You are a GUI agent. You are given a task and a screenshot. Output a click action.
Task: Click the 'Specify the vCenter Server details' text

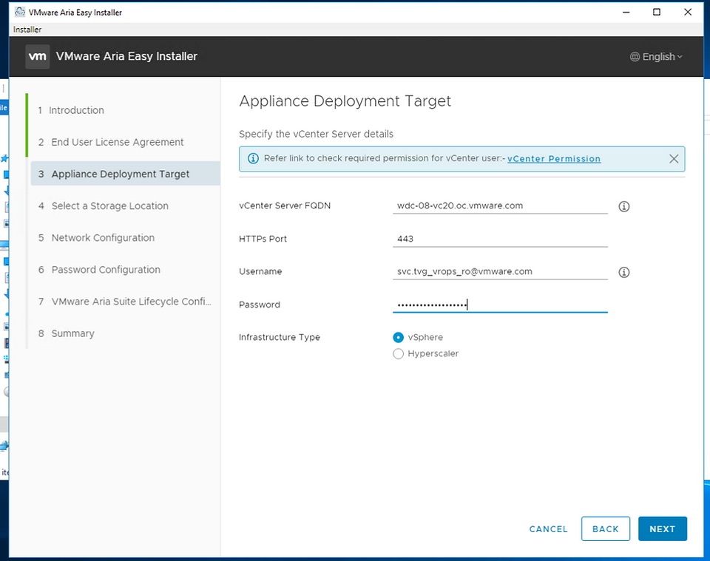pos(316,134)
